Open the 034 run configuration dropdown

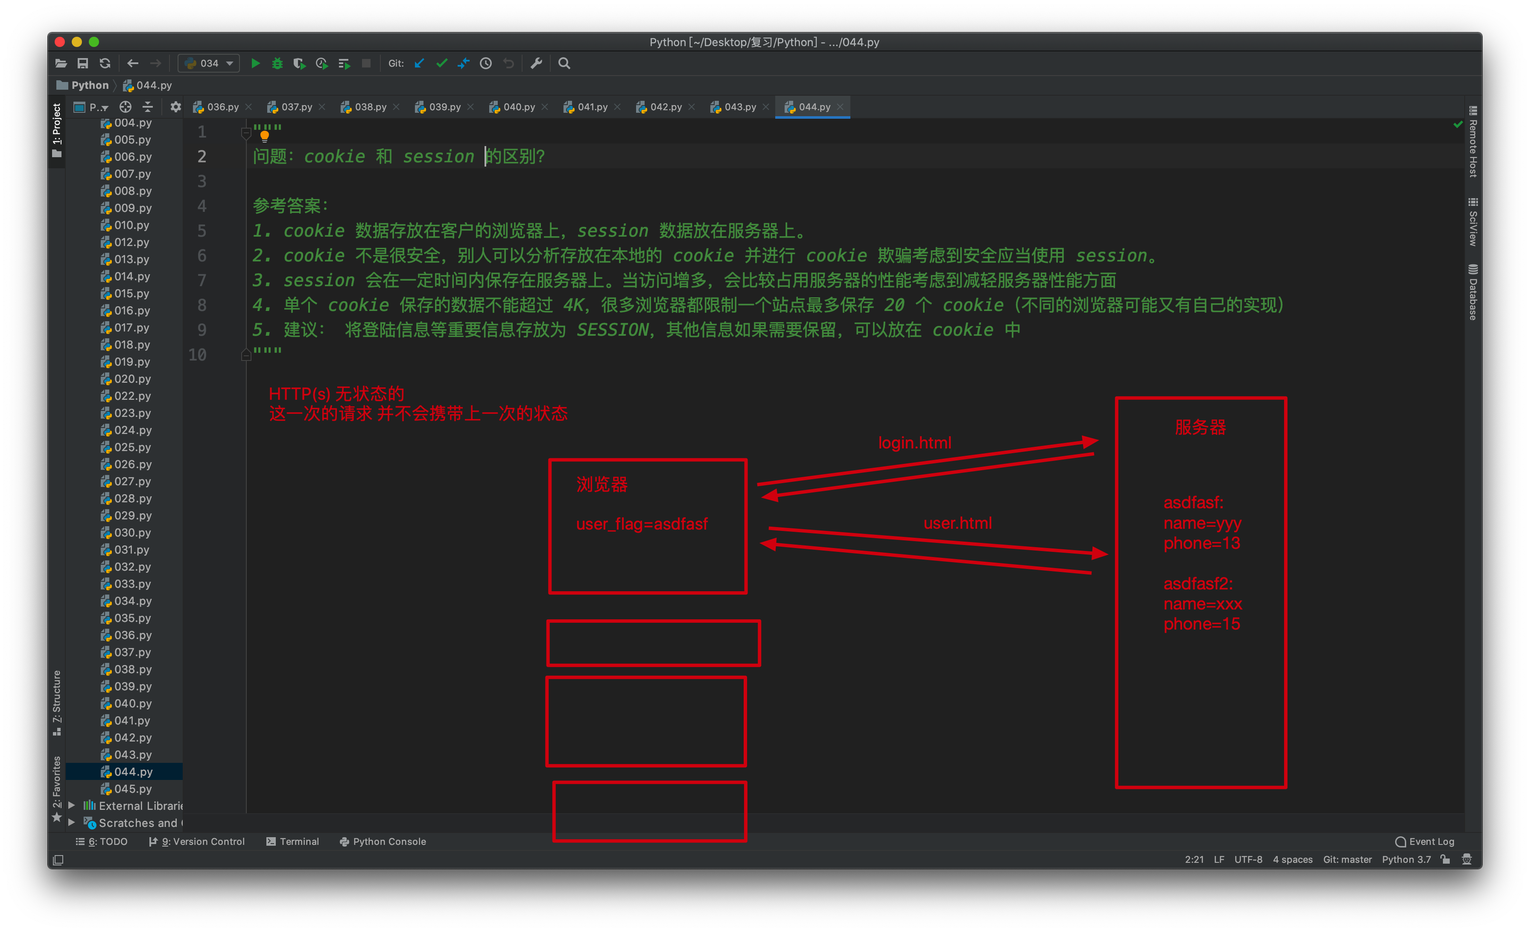209,63
